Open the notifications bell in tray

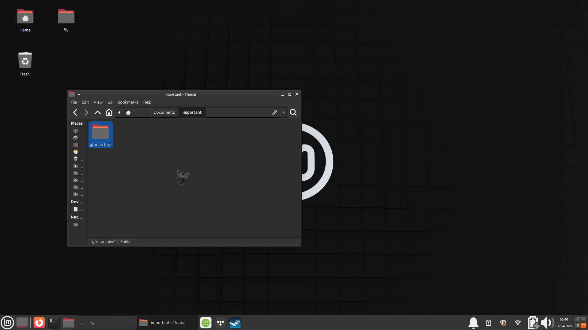pos(473,323)
